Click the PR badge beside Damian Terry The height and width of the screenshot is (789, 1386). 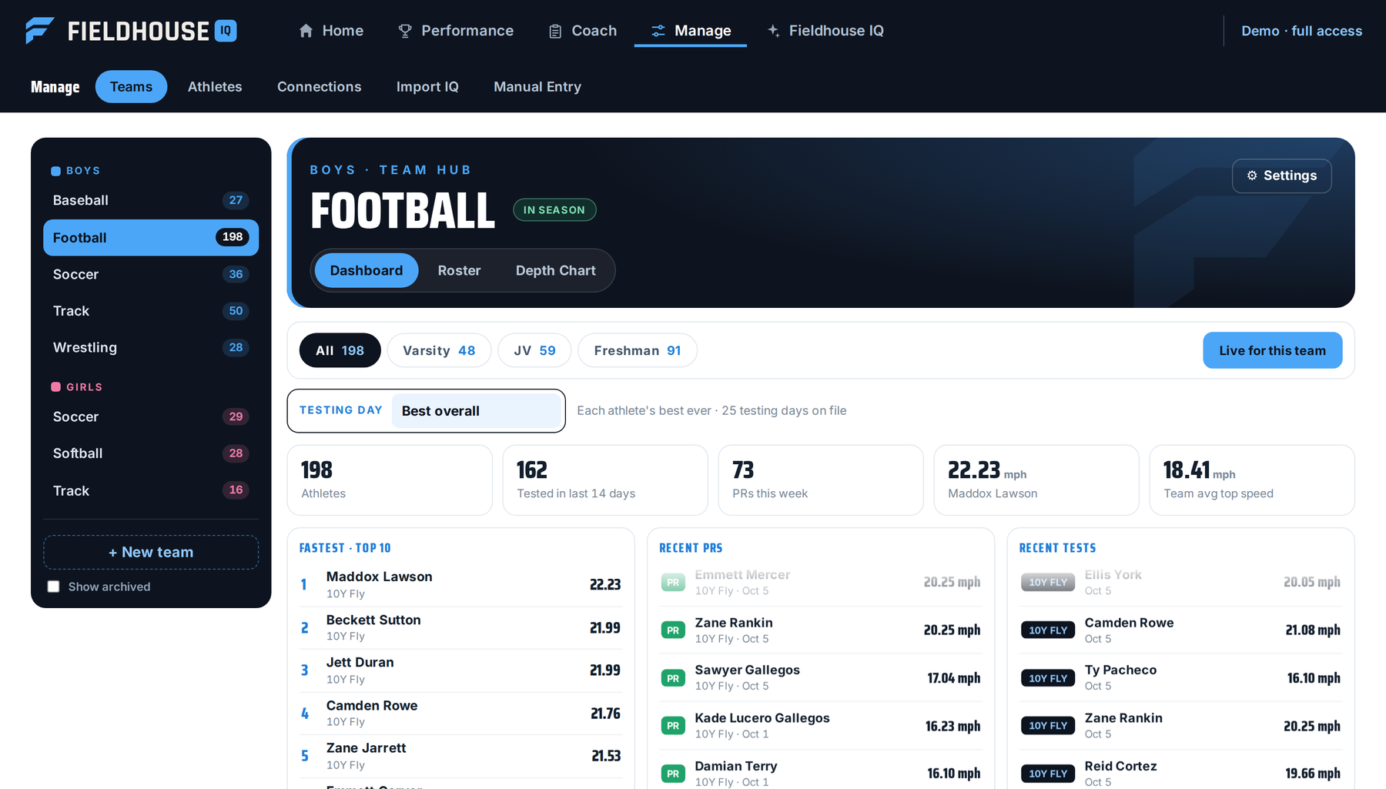(673, 774)
